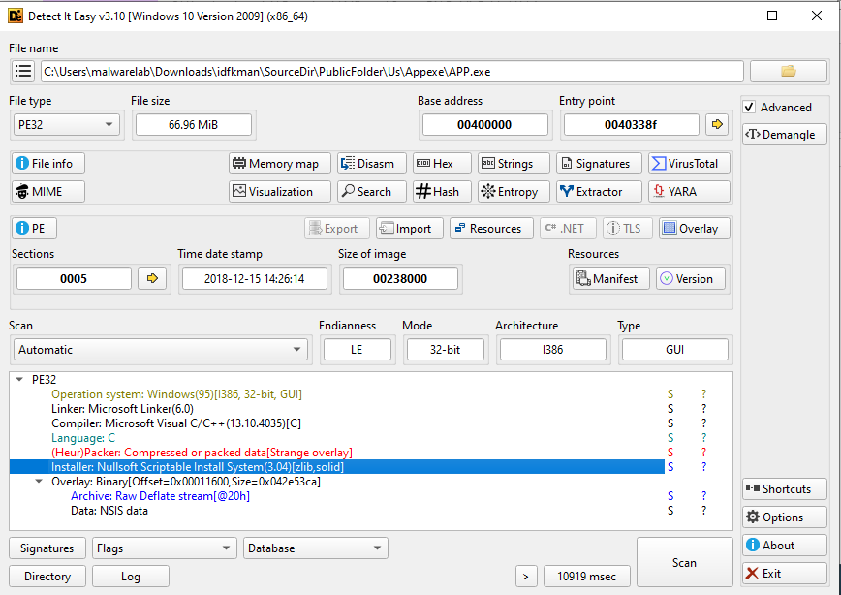The height and width of the screenshot is (595, 841).
Task: Click the entry point arrow button
Action: coord(717,124)
